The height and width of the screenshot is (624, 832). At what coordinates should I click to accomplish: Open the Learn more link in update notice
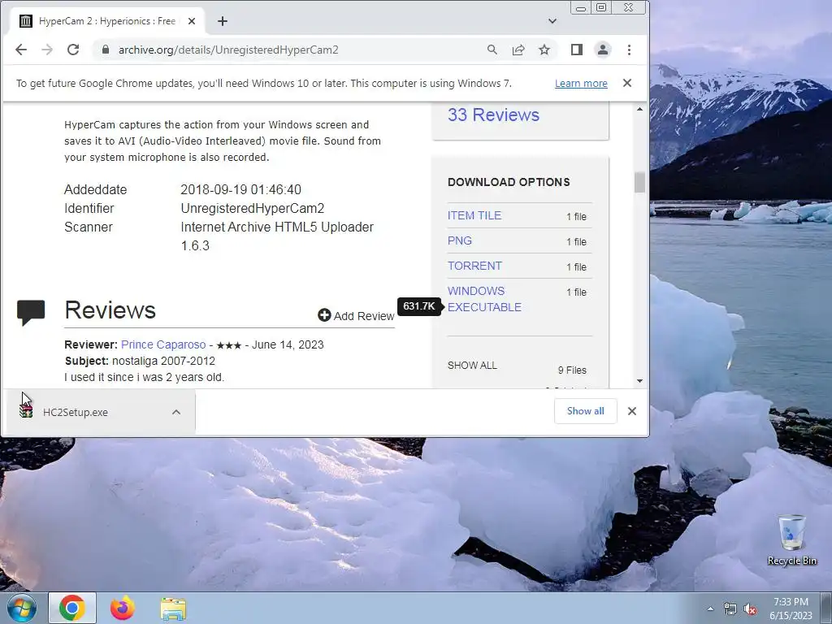581,84
